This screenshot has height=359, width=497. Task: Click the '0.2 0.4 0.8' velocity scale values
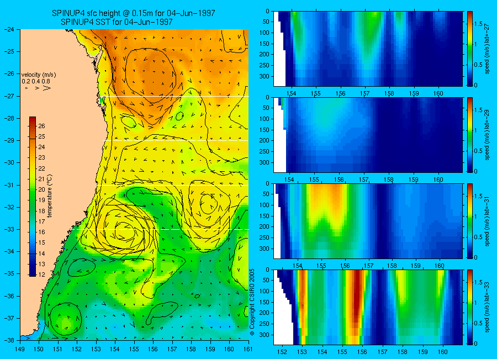click(36, 81)
